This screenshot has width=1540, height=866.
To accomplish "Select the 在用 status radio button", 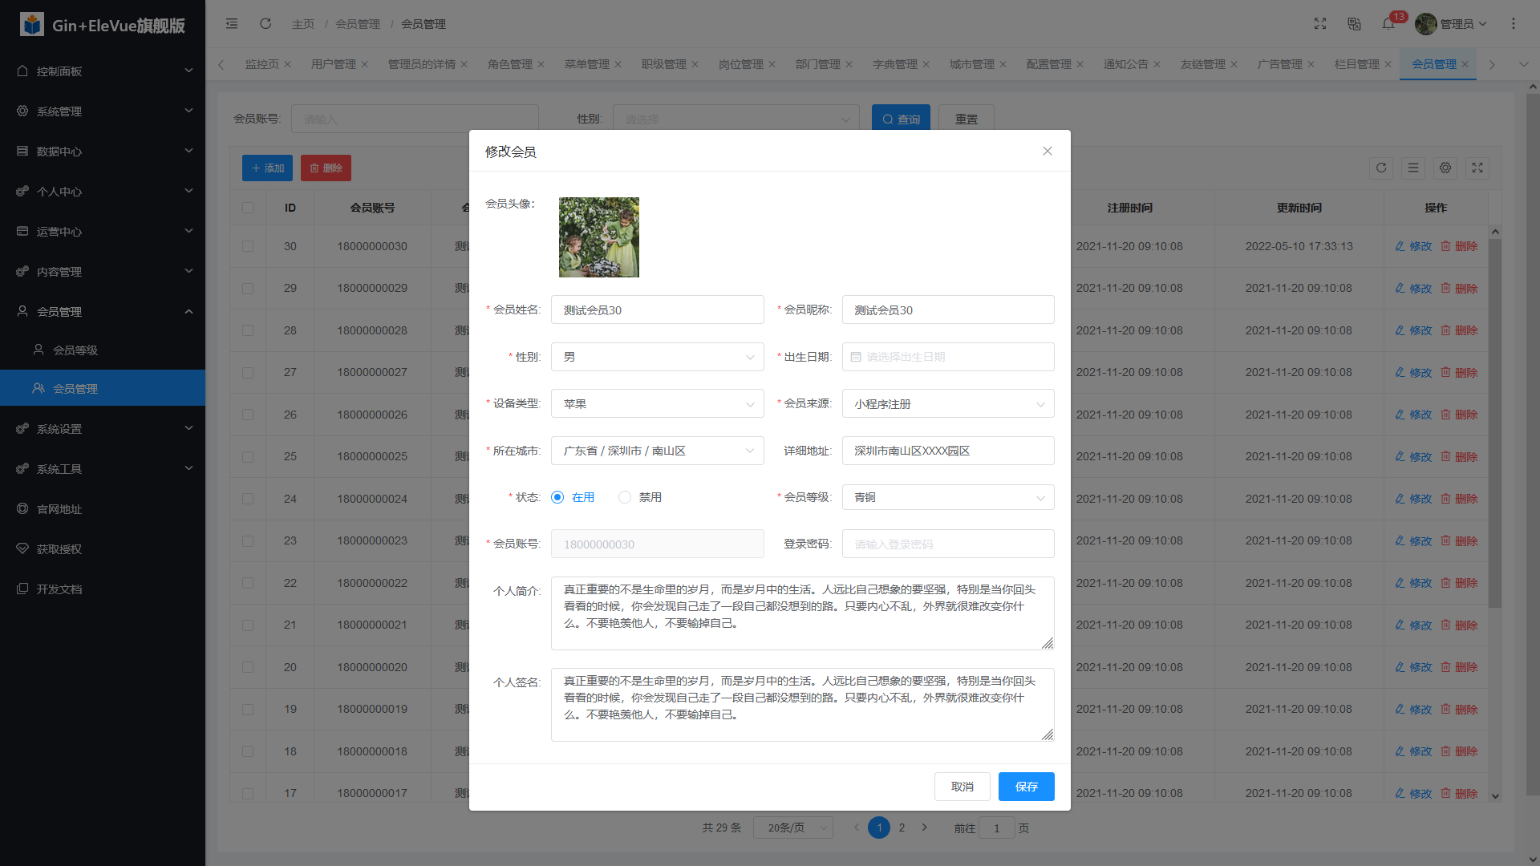I will point(557,497).
